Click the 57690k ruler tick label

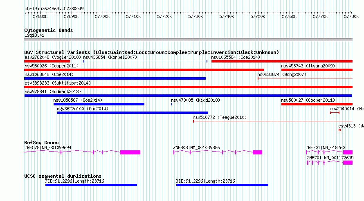click(71, 17)
